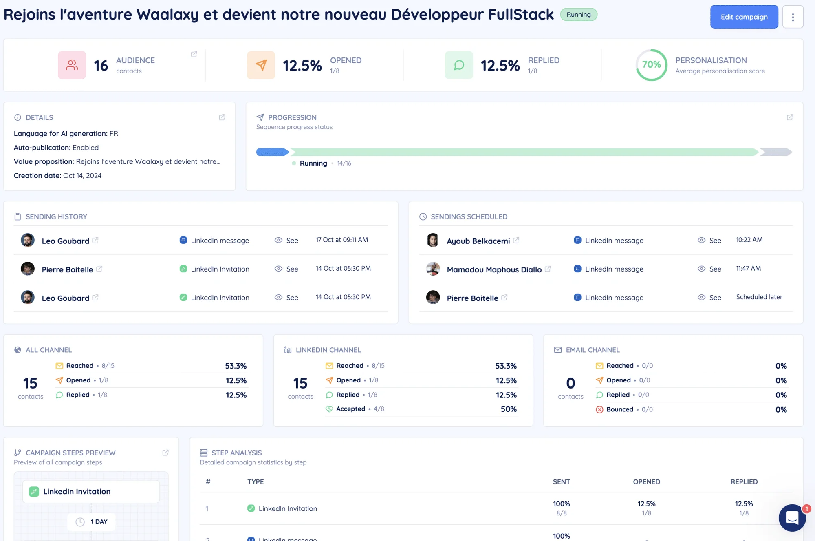Click the Bounced 0/0 row in Email Channel
The image size is (815, 541).
tap(691, 409)
